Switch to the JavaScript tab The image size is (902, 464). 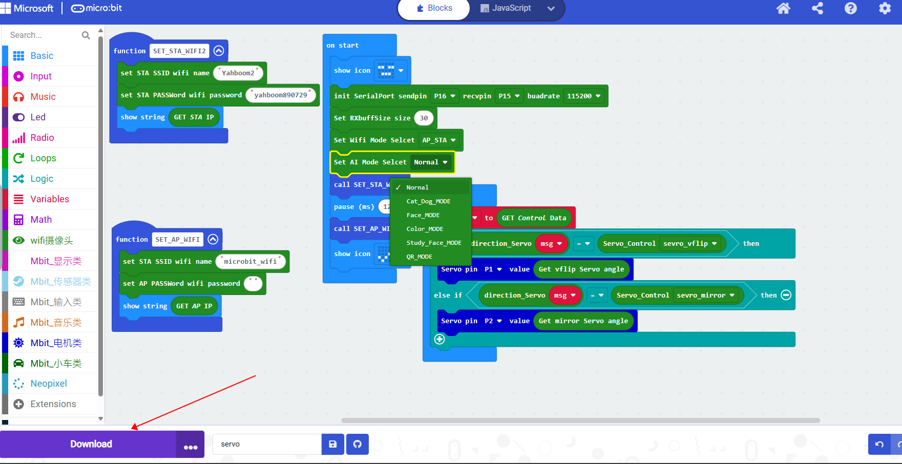tap(506, 8)
